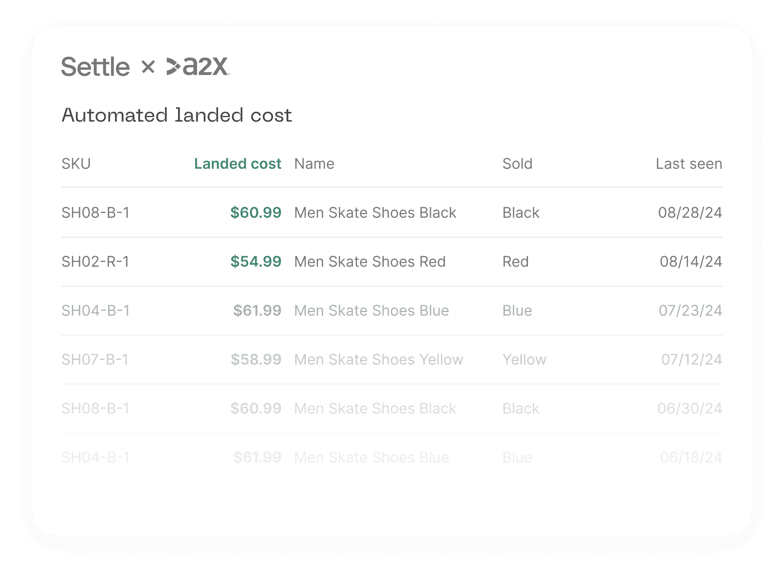Viewport: 784px width, 574px height.
Task: Sort by the Last seen column
Action: pos(688,164)
